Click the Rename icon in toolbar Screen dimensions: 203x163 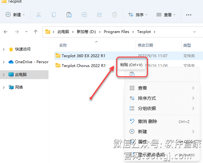[84, 15]
